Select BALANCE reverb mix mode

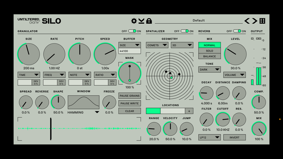pyautogui.click(x=209, y=56)
